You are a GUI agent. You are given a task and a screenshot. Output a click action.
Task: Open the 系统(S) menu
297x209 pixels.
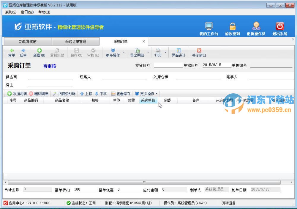point(10,12)
